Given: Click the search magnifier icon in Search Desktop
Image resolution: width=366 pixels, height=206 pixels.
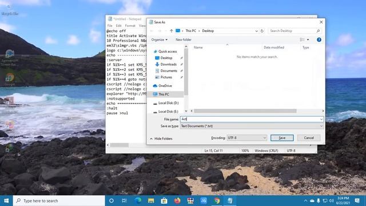Looking at the screenshot, I should pos(318,31).
